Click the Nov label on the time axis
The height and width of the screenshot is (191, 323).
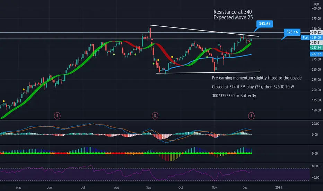[214, 188]
